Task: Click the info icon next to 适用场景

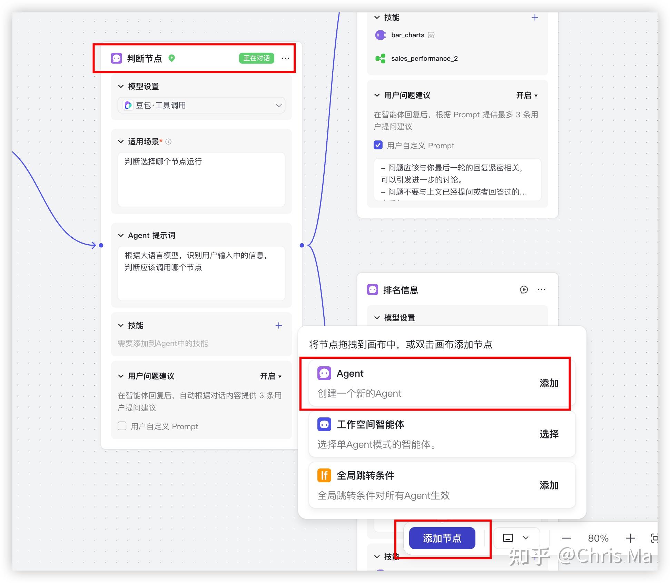Action: coord(168,141)
